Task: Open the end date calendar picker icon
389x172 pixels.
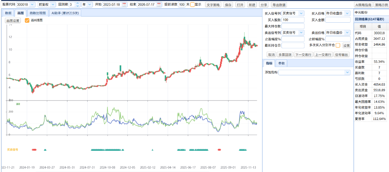Action: [x=159, y=5]
